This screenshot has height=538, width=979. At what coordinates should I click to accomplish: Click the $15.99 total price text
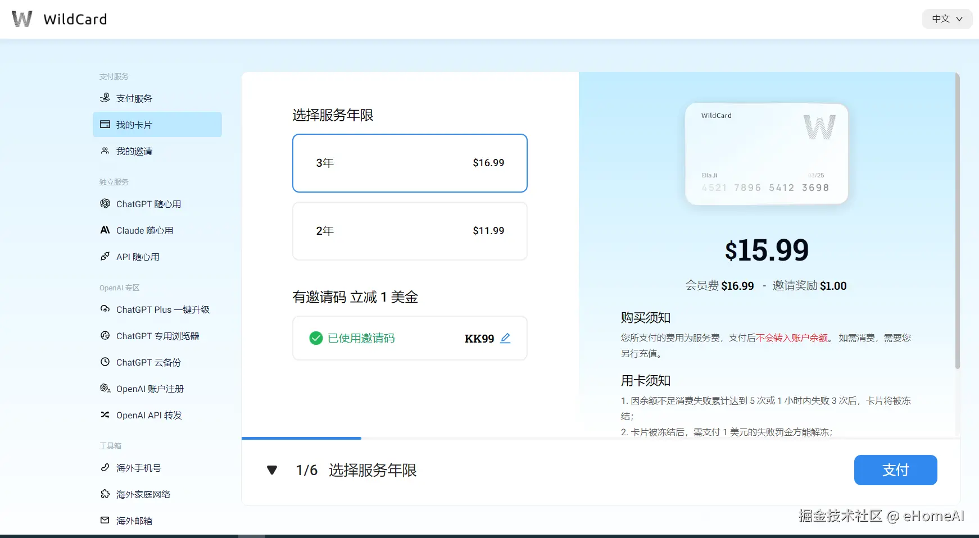pyautogui.click(x=767, y=250)
